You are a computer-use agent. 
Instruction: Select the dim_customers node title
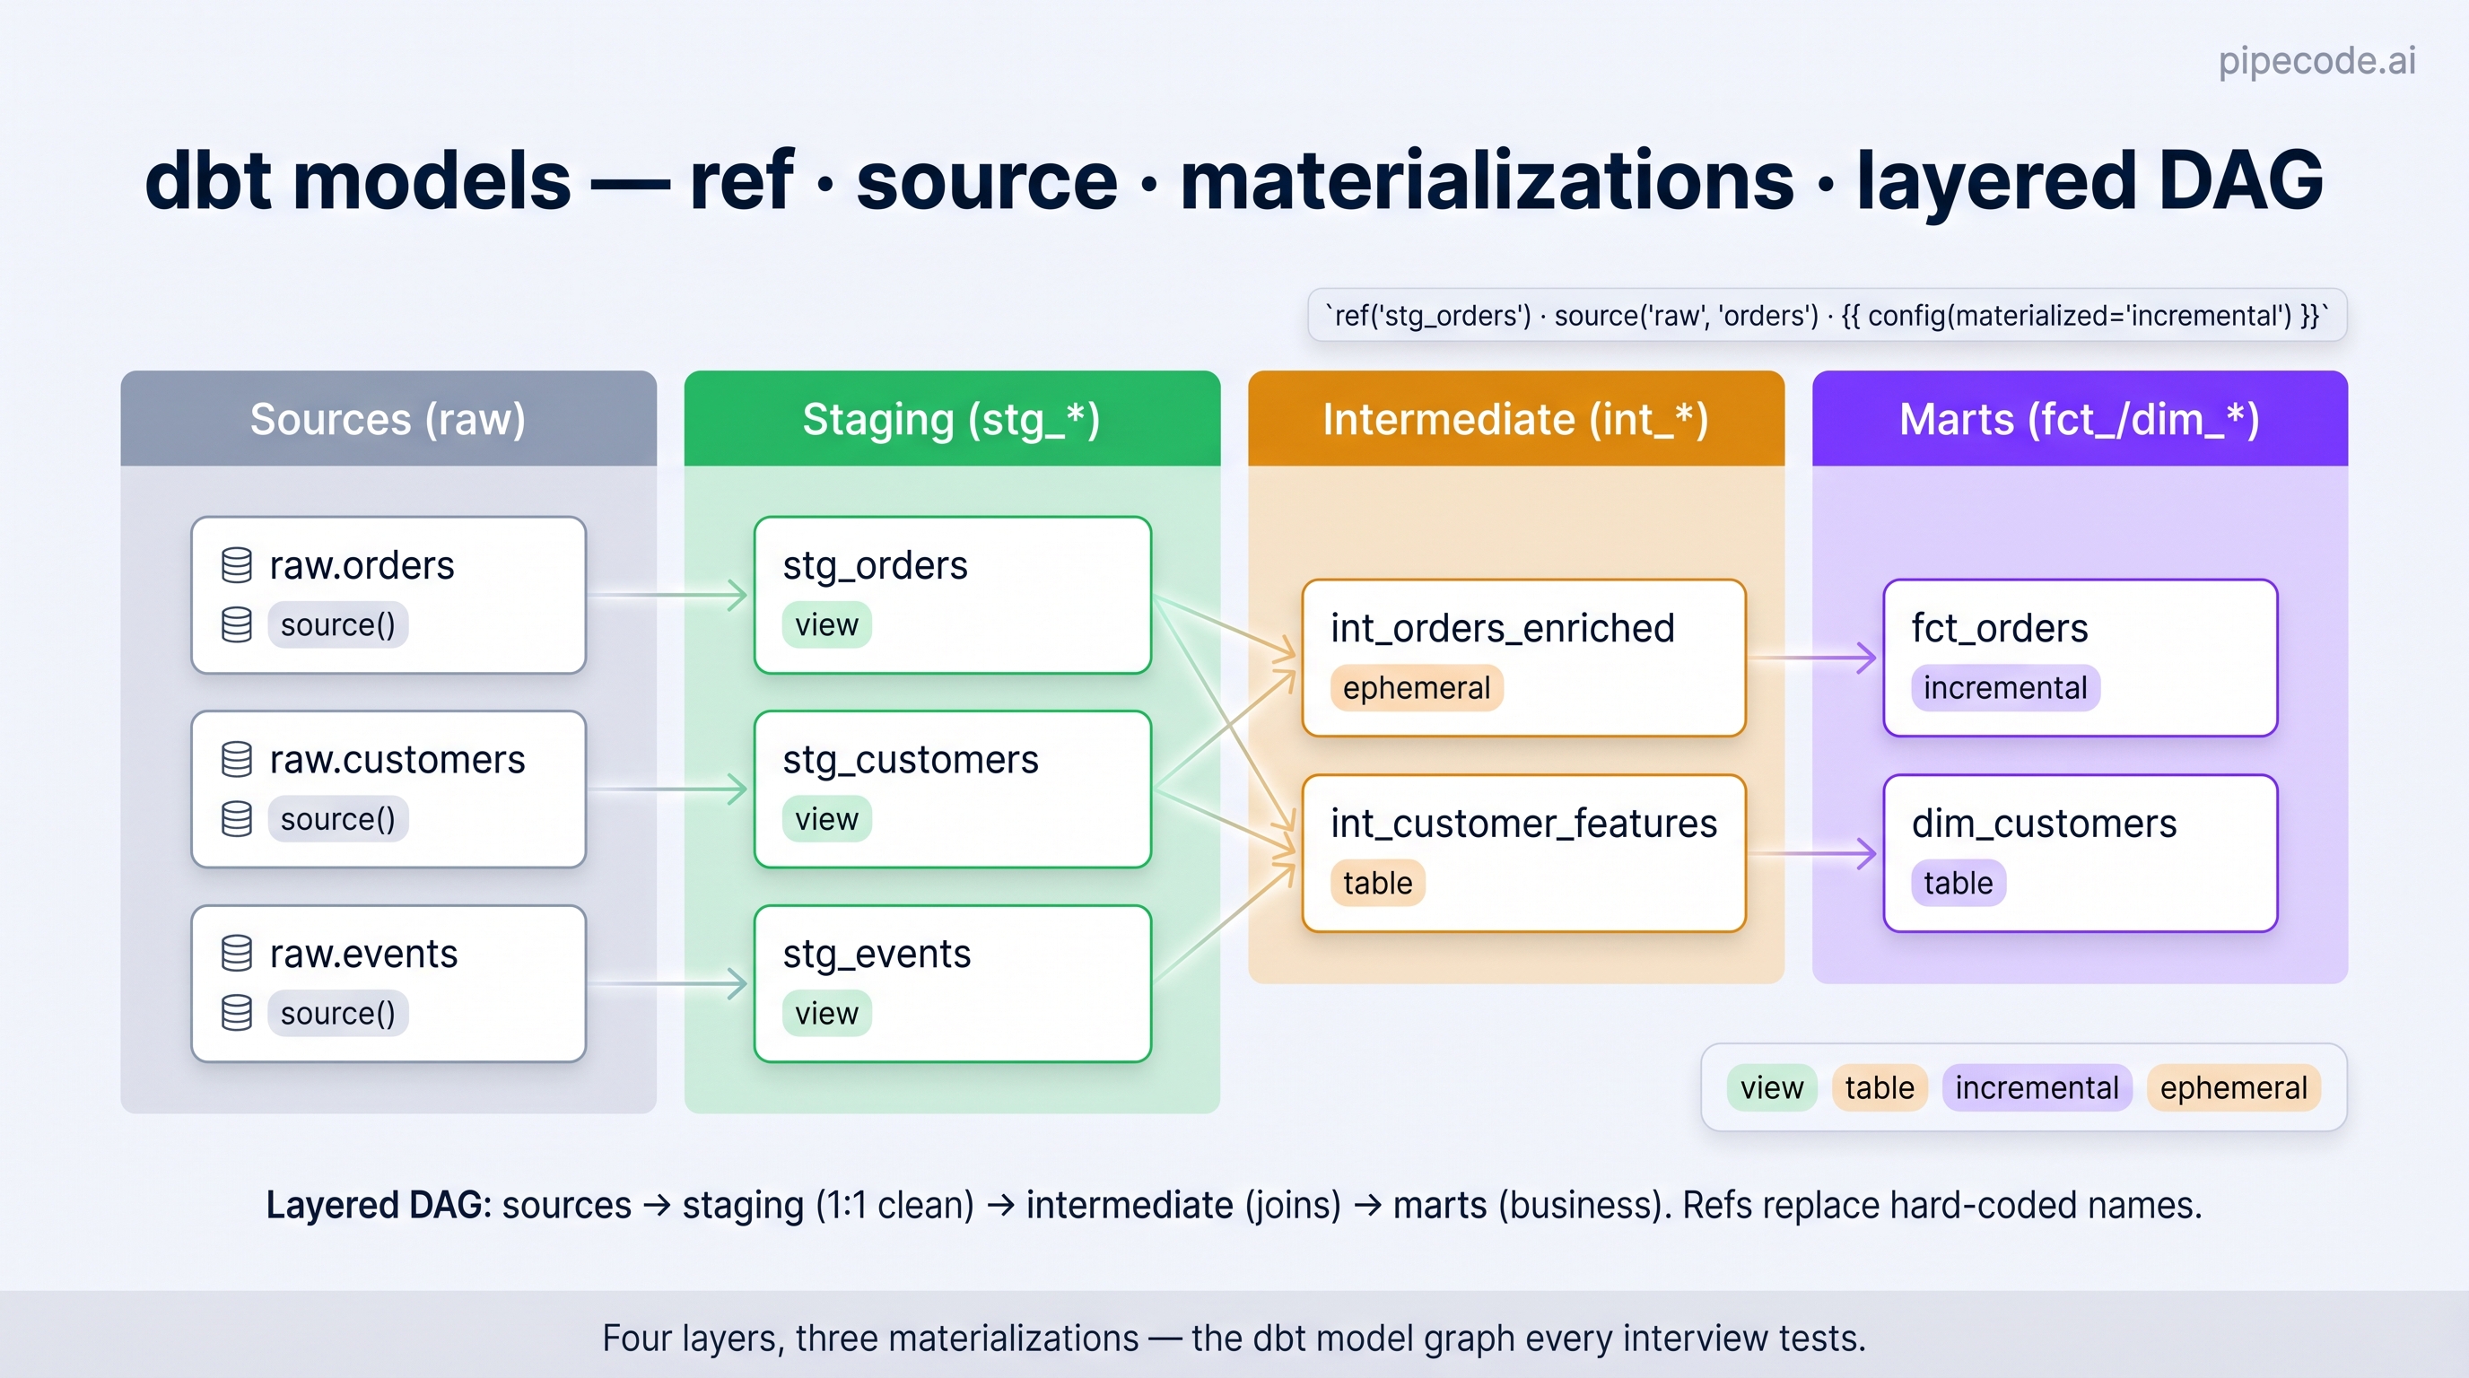point(2045,824)
